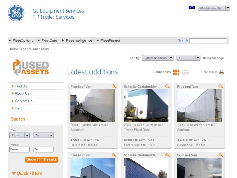Open second-row Fruehauf Van photo

click(93, 168)
